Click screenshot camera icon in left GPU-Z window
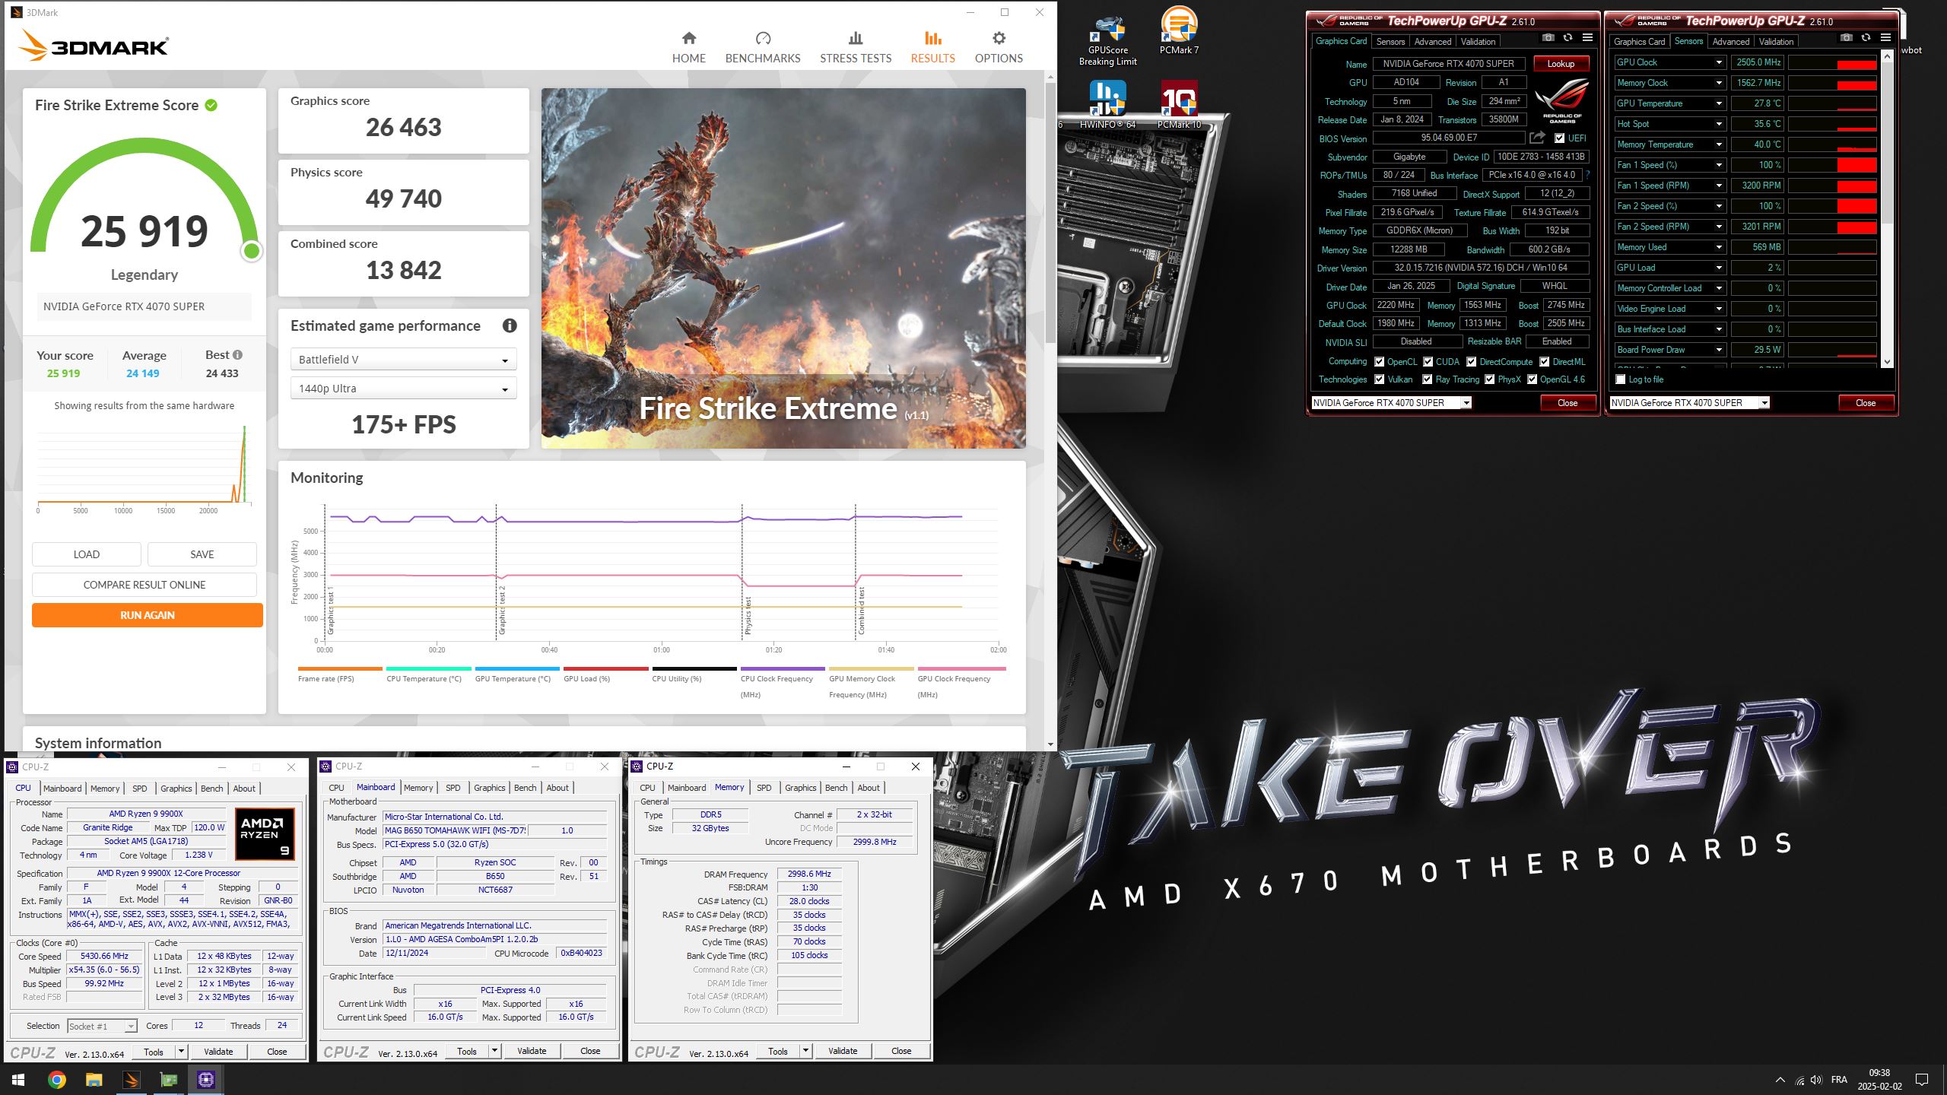This screenshot has height=1095, width=1947. pyautogui.click(x=1548, y=38)
